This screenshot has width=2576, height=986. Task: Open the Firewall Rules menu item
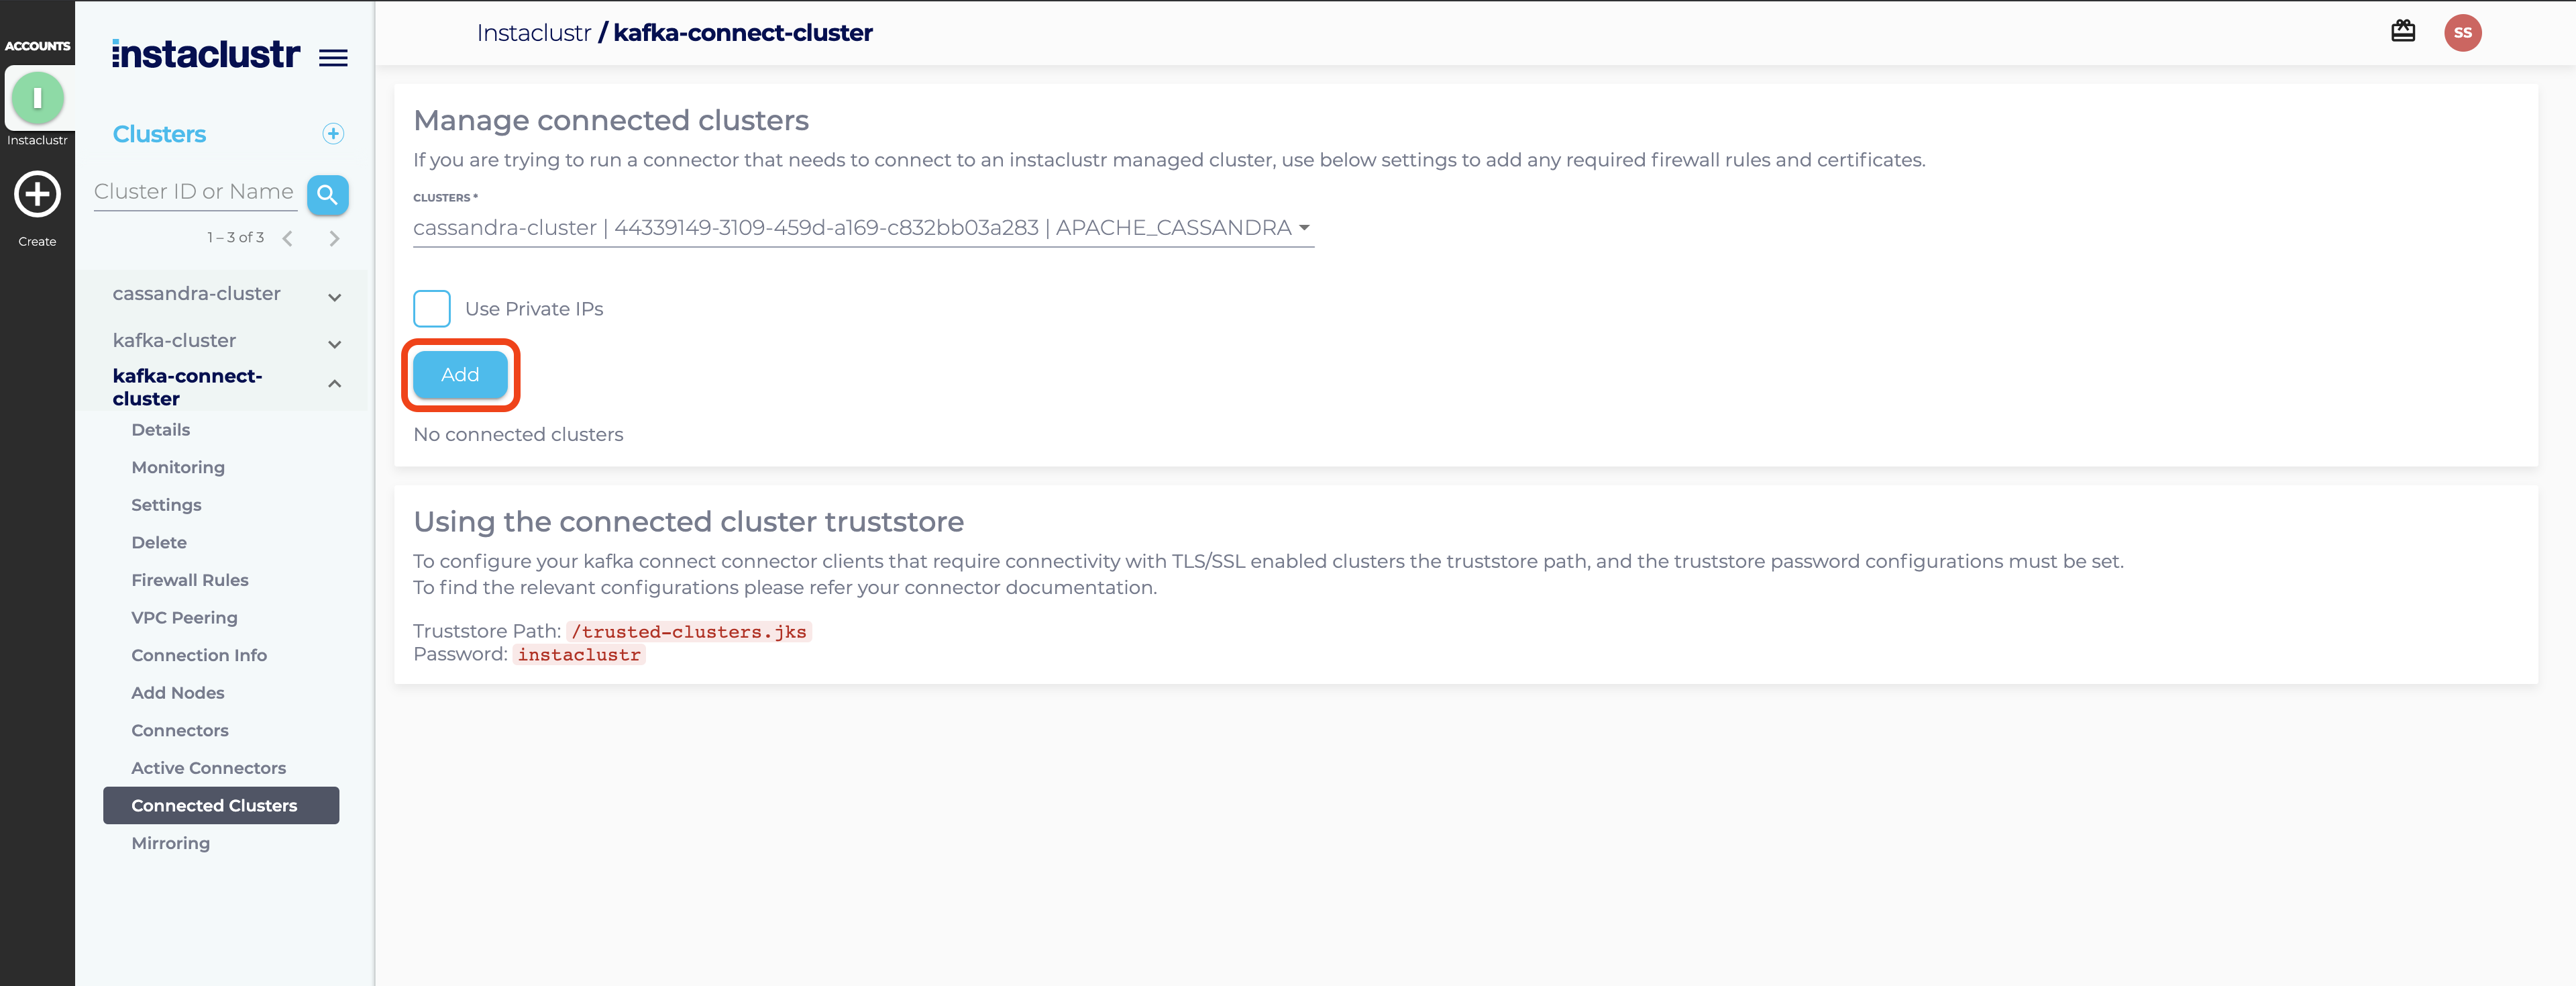click(190, 580)
